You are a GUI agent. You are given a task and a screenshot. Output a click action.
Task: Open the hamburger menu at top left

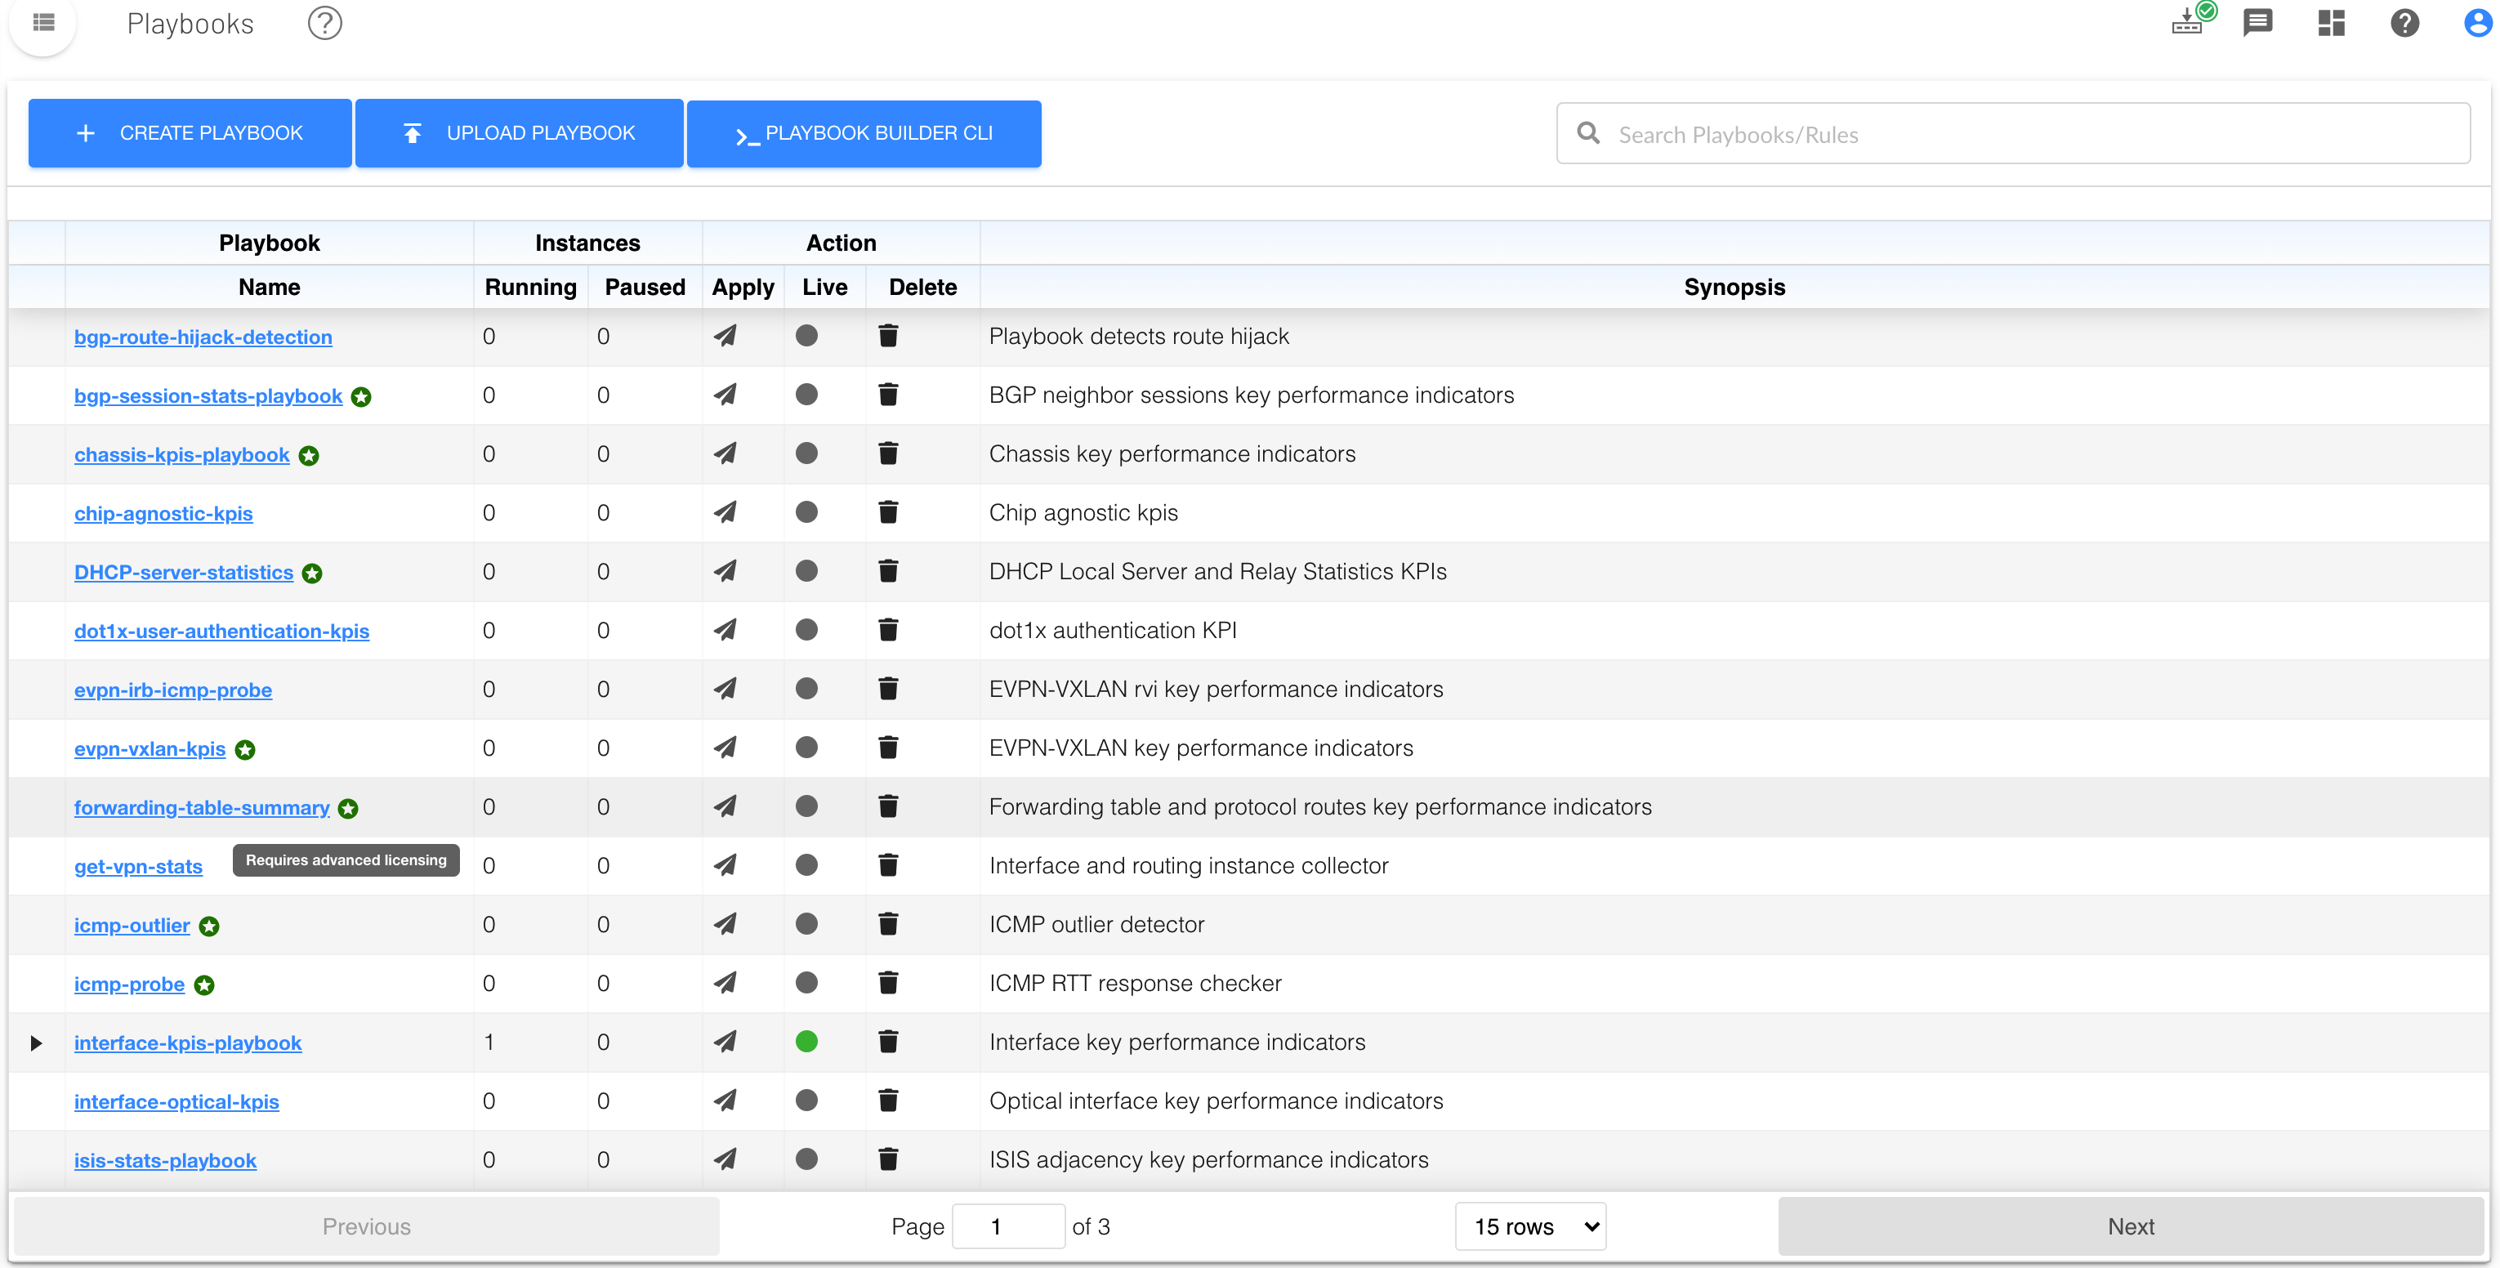(x=43, y=22)
